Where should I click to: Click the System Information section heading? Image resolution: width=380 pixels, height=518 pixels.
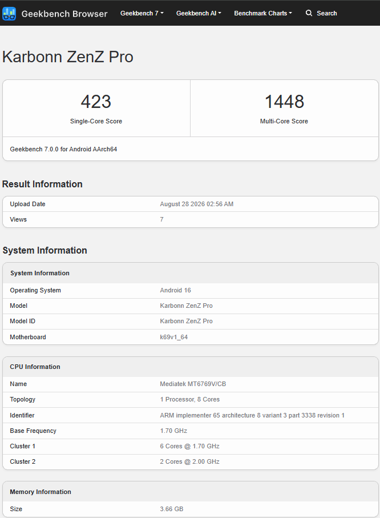[45, 250]
